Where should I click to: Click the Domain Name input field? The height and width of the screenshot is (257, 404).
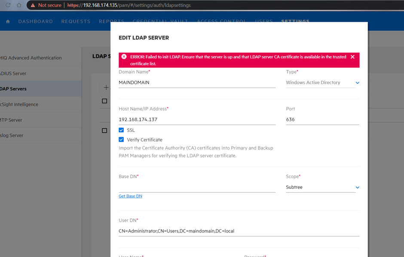(197, 82)
